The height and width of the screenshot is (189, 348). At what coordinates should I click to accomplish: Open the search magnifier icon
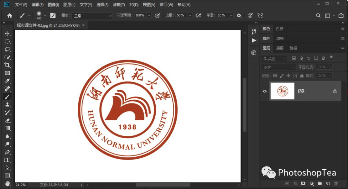coord(318,15)
